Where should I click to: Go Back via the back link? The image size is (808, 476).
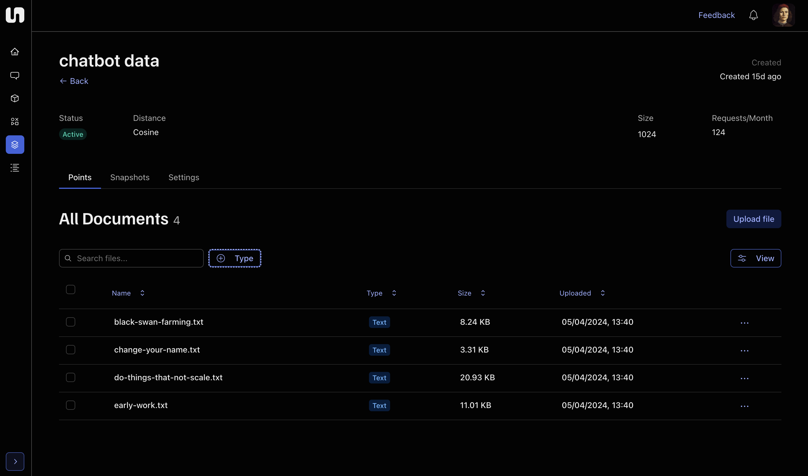[74, 81]
